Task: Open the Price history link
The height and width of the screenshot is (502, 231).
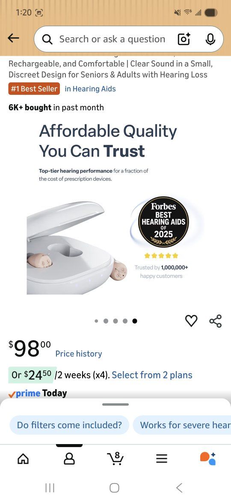Action: [x=78, y=354]
